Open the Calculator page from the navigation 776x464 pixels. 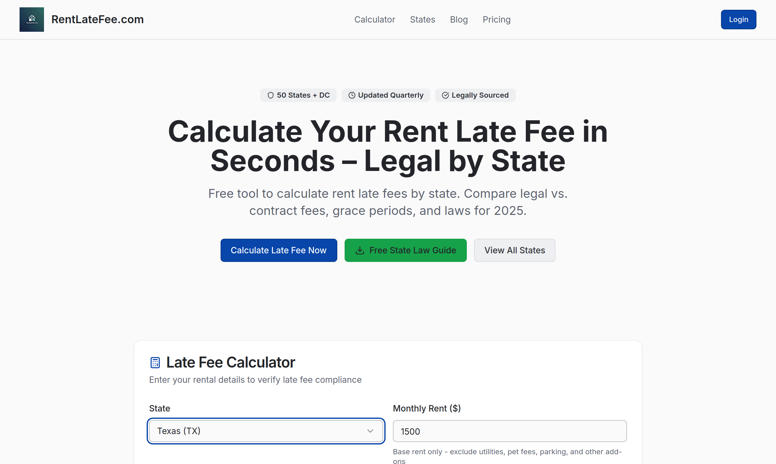coord(375,20)
